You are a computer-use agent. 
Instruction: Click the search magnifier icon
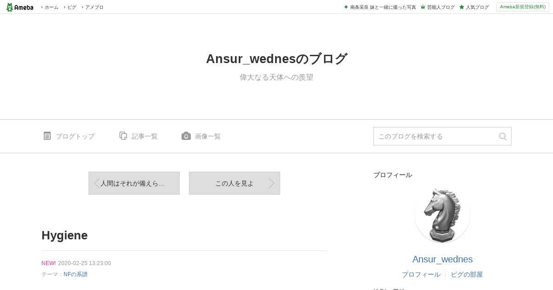point(503,136)
